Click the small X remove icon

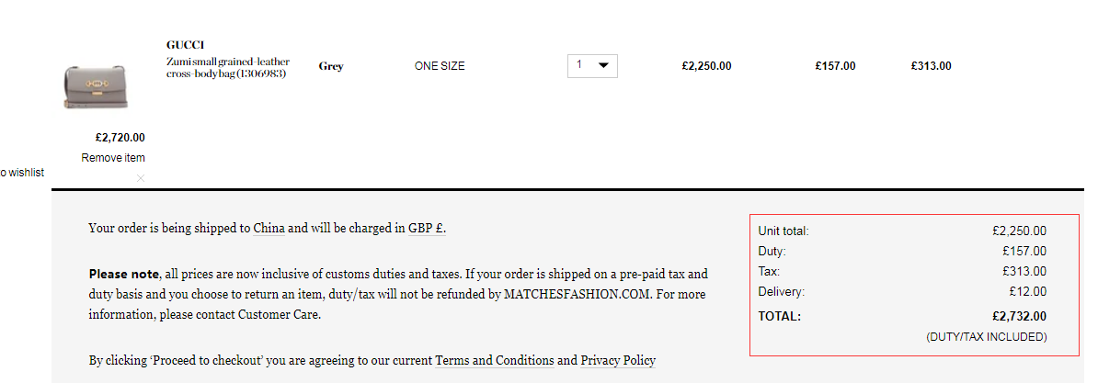140,178
